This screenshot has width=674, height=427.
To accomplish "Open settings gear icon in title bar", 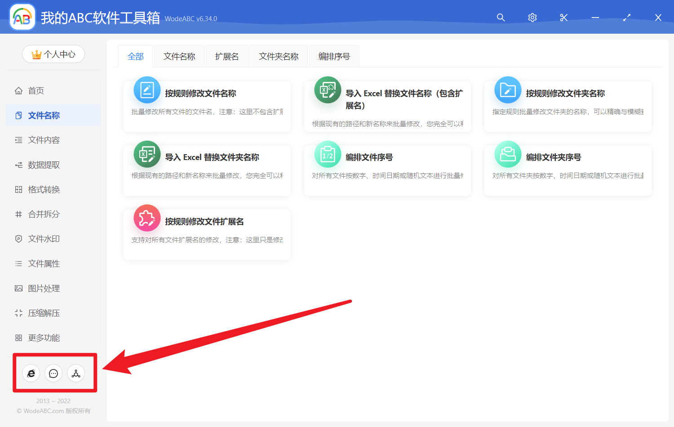I will tap(532, 18).
